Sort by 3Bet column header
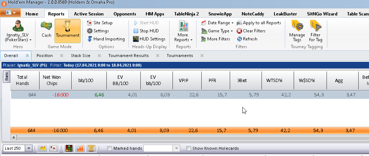The image size is (369, 156). [x=246, y=80]
